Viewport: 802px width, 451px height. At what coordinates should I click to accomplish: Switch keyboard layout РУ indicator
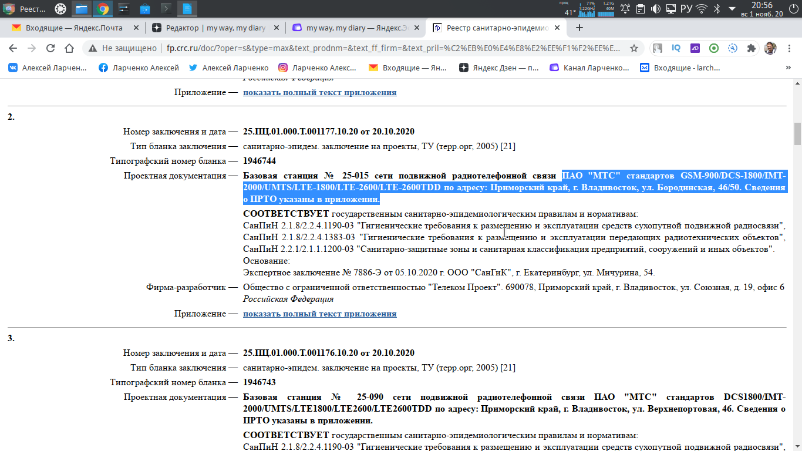pyautogui.click(x=686, y=9)
